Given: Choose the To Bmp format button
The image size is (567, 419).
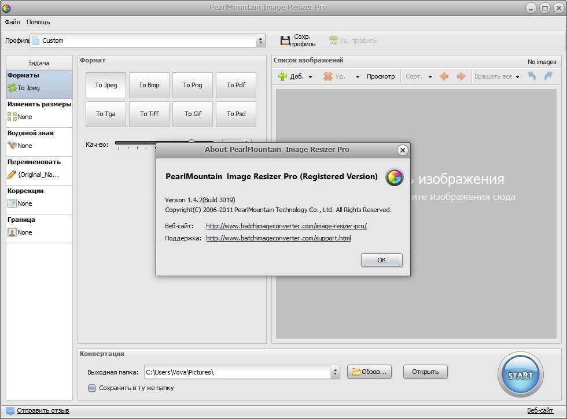Looking at the screenshot, I should coord(149,86).
